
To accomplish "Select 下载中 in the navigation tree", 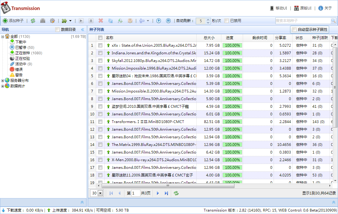I will [20, 42].
